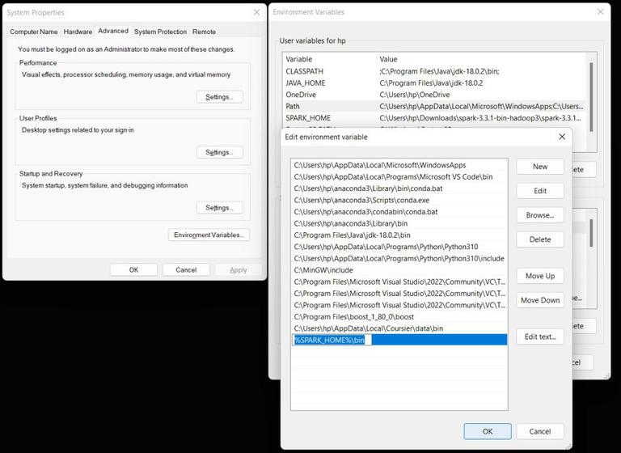Open User Profiles Settings button
621x453 pixels.
coord(219,152)
